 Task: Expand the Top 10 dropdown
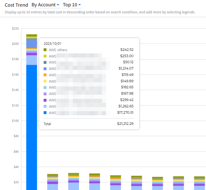pyautogui.click(x=72, y=5)
